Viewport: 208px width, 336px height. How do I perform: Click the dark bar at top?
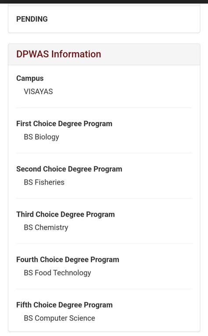coord(104,1)
